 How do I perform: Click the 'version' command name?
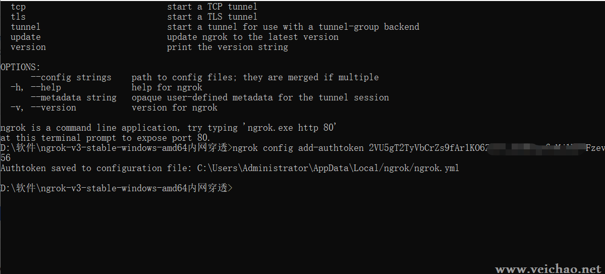(x=28, y=47)
